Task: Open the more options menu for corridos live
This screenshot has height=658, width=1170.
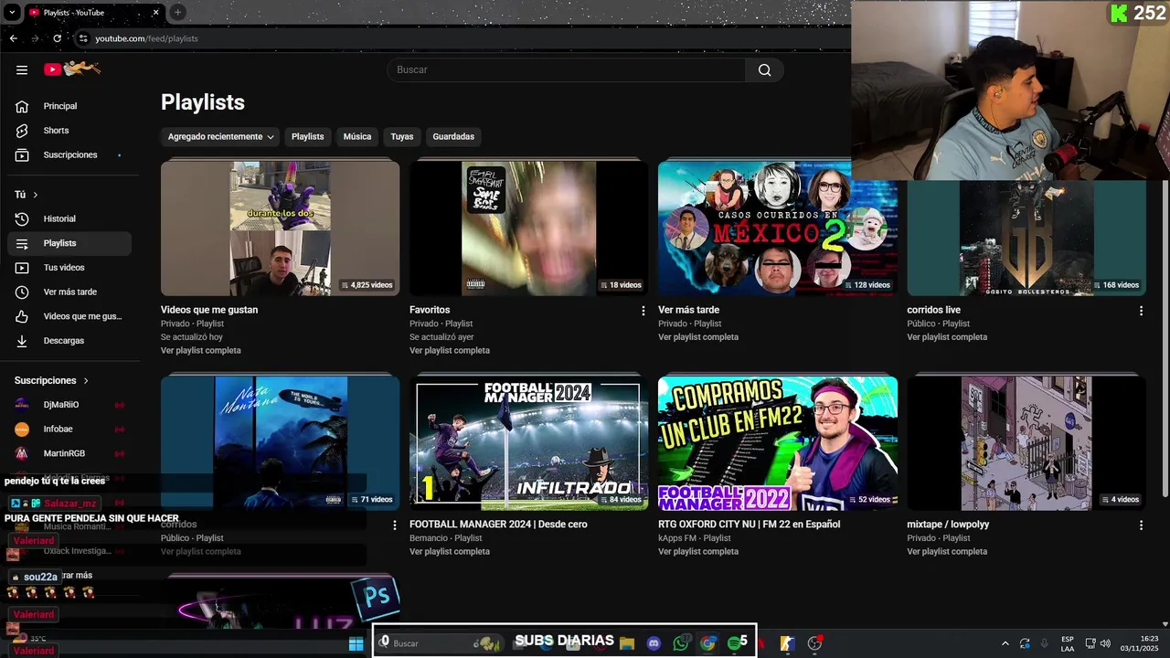Action: [x=1141, y=311]
